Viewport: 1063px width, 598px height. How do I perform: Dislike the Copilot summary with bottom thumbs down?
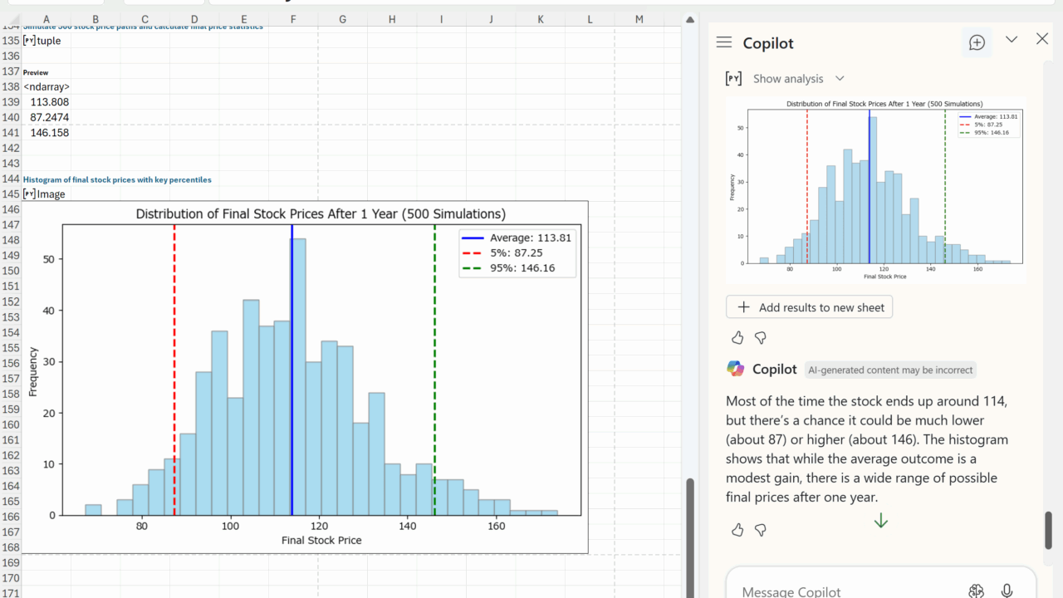tap(760, 529)
